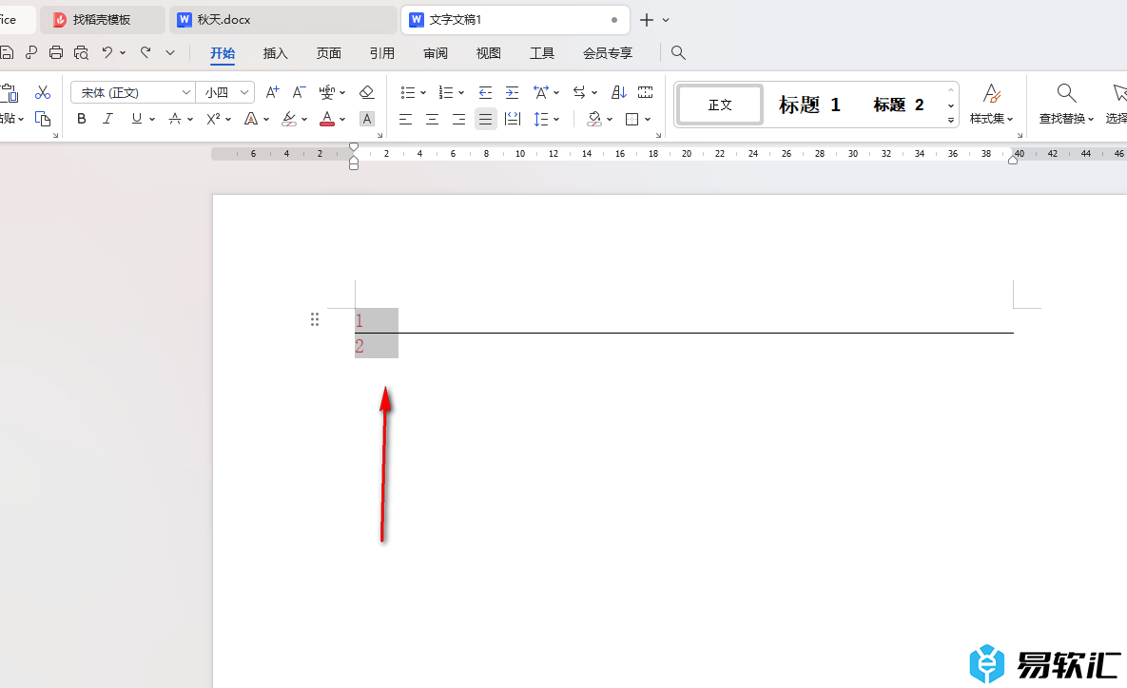
Task: Open the 工具 ribbon tab
Action: 542,53
